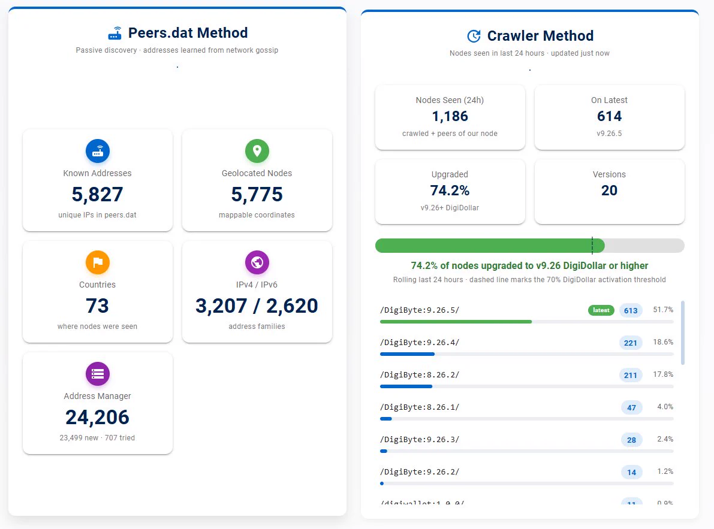The height and width of the screenshot is (529, 714).
Task: Click 'mappable coordinates' caption
Action: [x=257, y=214]
